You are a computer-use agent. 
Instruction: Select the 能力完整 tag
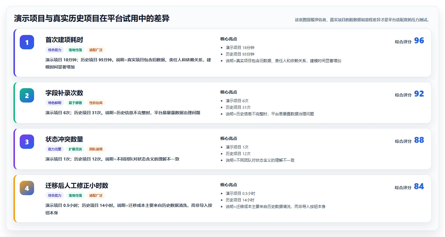(55, 149)
